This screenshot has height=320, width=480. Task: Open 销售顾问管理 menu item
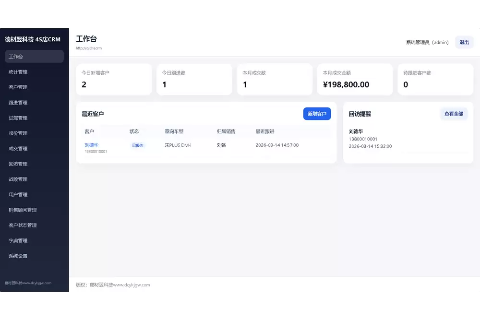(x=23, y=210)
